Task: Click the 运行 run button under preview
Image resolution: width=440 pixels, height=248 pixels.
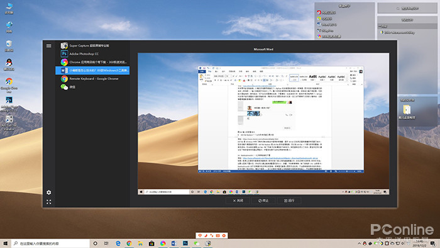Action: [289, 201]
